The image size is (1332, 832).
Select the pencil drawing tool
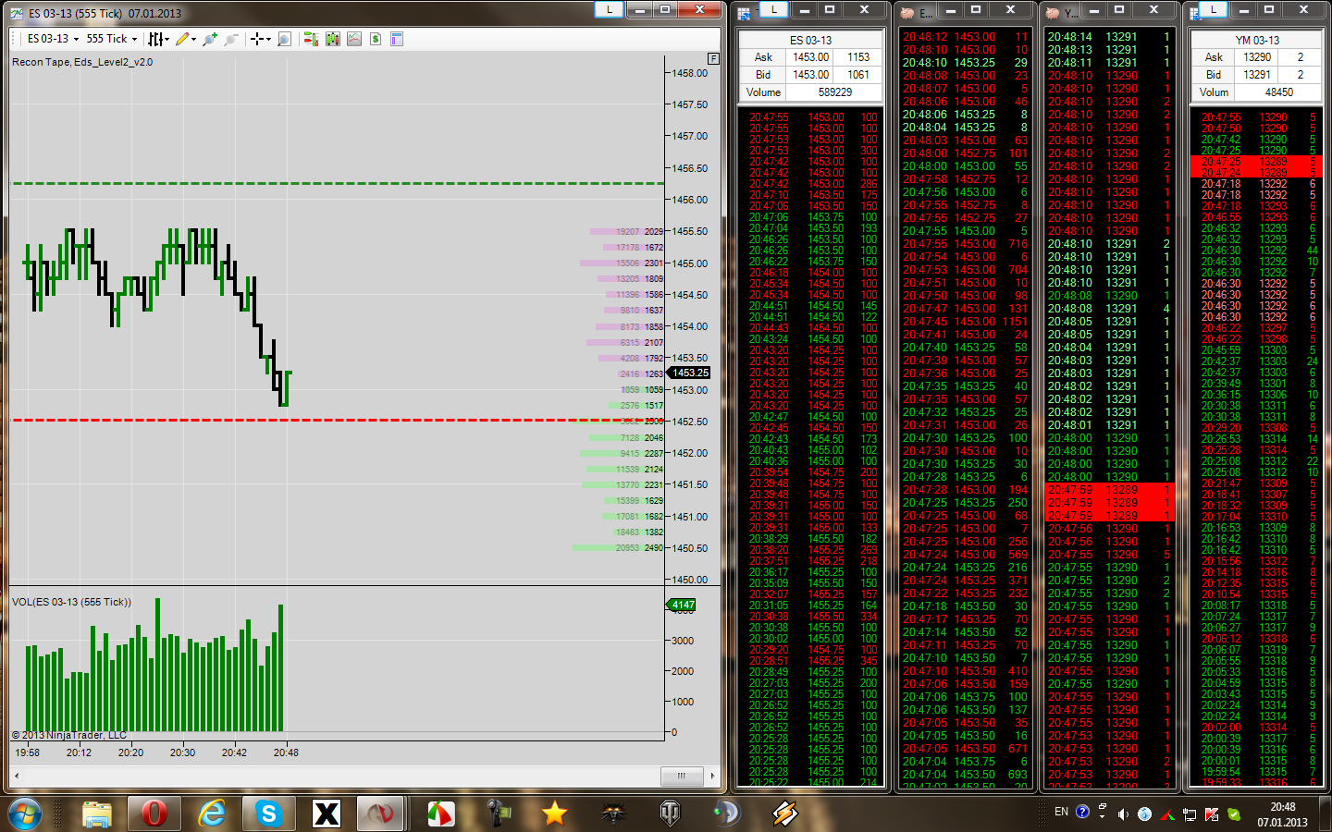[182, 39]
